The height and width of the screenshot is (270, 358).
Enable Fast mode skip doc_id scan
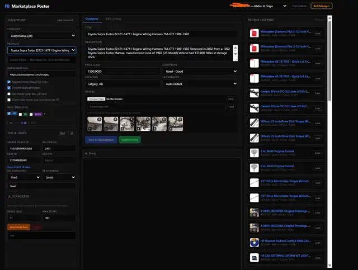click(x=9, y=93)
